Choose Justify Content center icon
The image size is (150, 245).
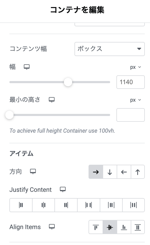[x=43, y=205]
